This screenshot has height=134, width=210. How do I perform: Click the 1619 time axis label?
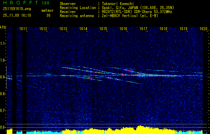(x=183, y=29)
